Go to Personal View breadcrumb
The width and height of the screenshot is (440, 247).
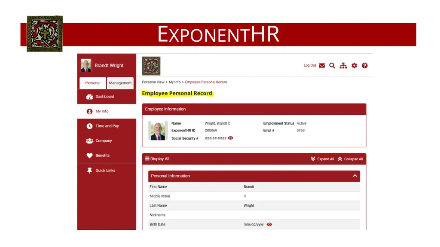tap(153, 82)
